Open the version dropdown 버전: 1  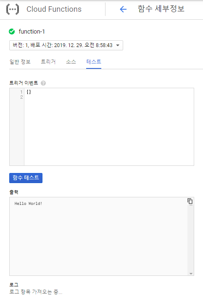(66, 45)
